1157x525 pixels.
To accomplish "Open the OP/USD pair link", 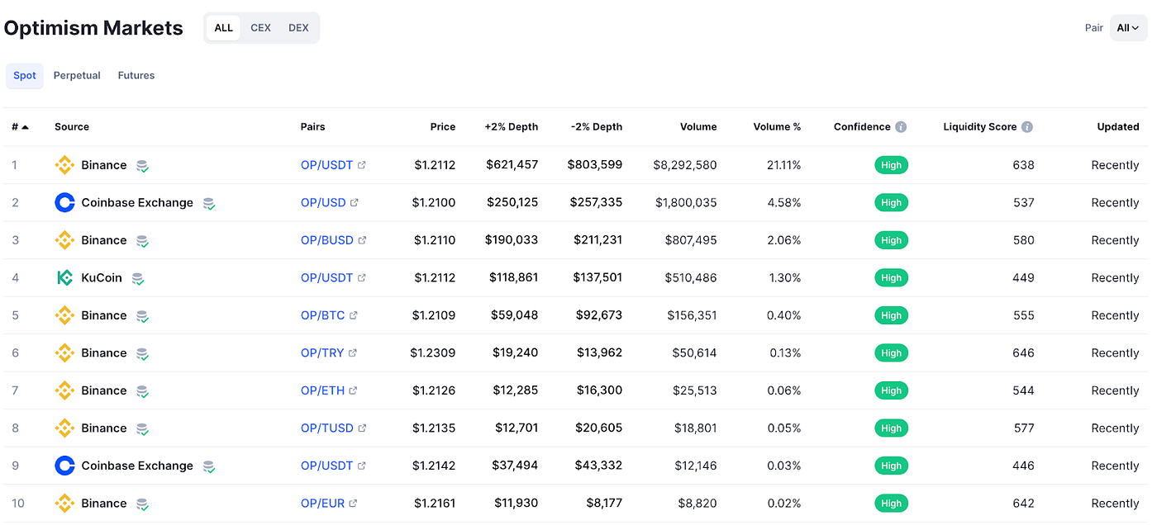I will (x=321, y=202).
